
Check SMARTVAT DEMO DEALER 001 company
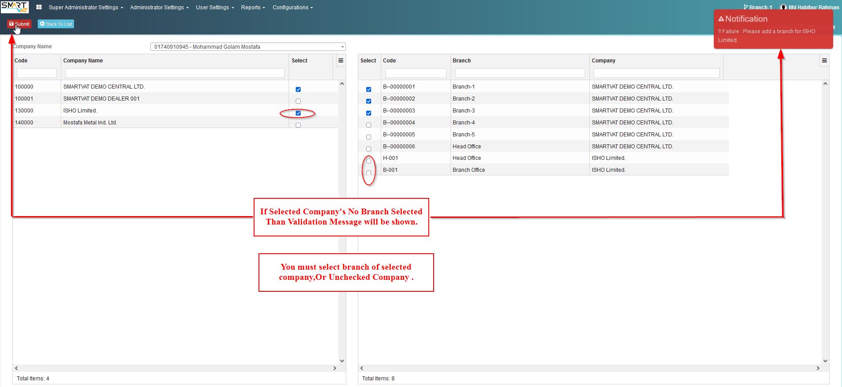298,101
